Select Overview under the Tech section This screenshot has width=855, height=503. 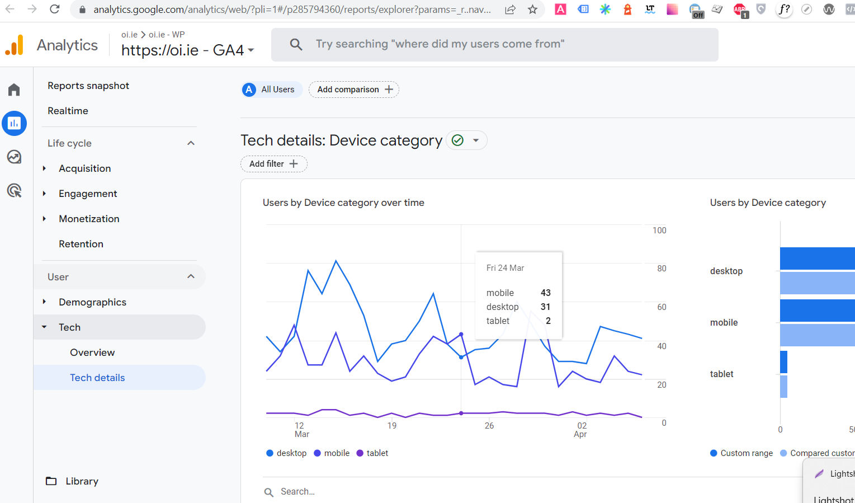92,352
